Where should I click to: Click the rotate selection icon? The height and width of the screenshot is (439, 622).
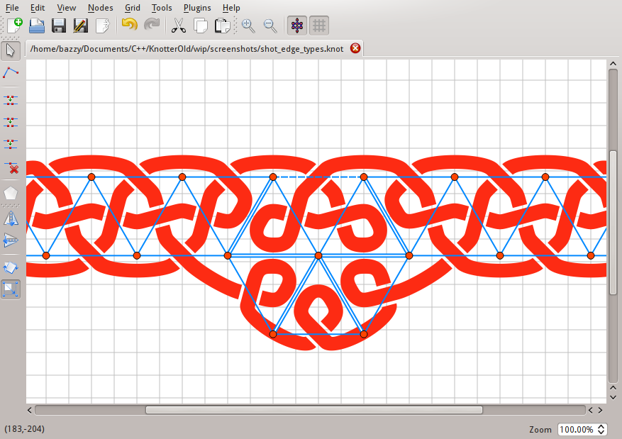click(x=11, y=267)
